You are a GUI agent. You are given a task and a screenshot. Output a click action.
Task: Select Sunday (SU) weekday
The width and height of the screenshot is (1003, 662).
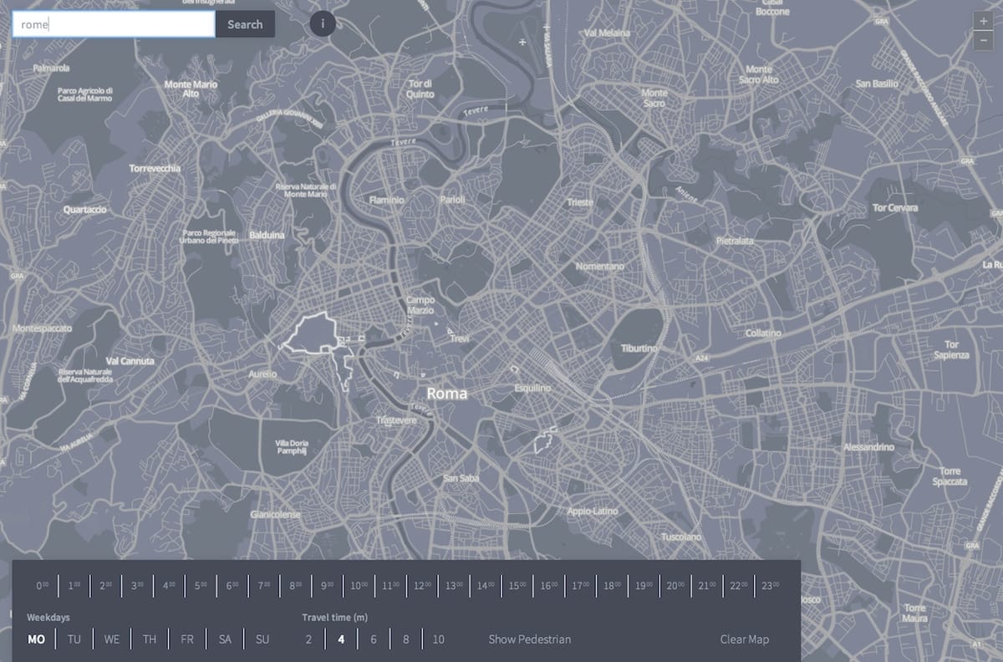point(262,639)
